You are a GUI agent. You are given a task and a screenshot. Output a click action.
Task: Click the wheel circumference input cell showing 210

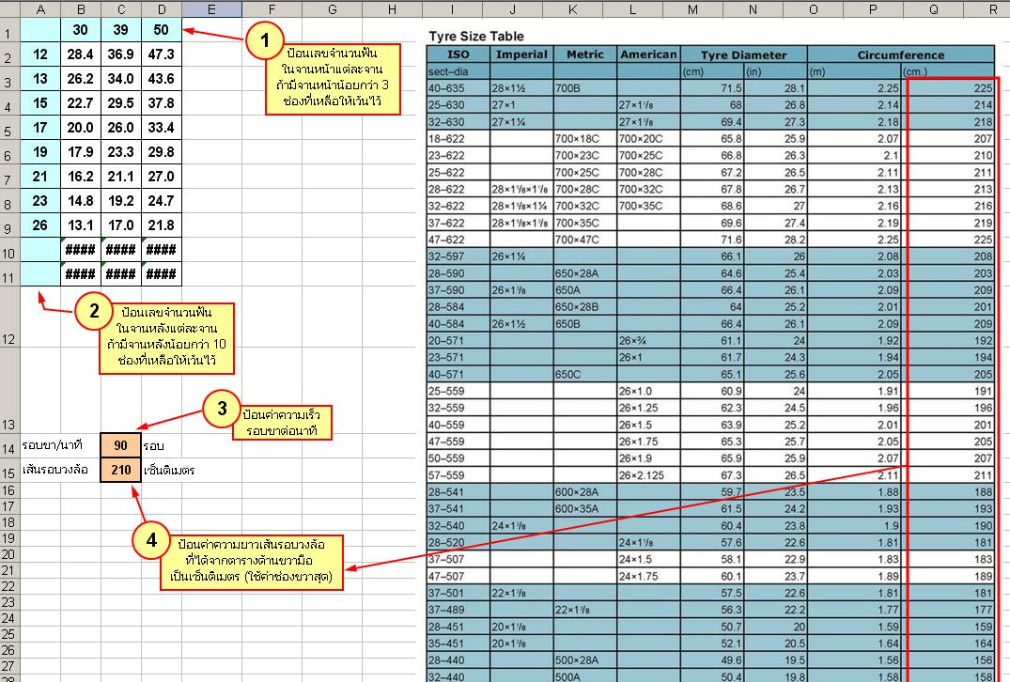pos(120,470)
